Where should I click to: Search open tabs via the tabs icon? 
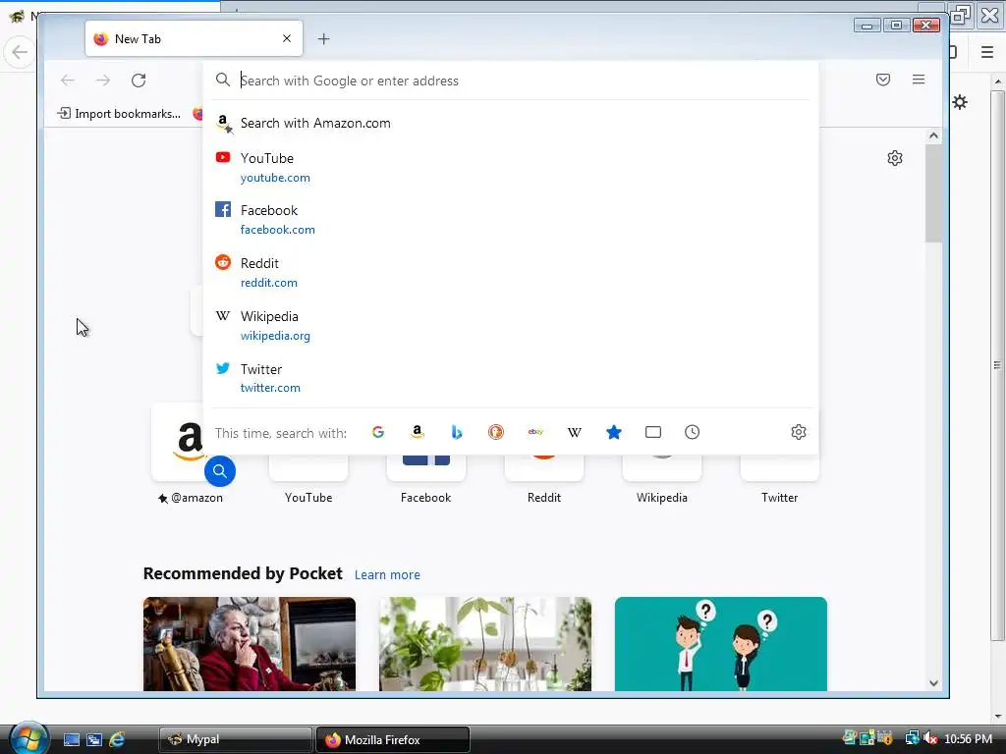pyautogui.click(x=653, y=432)
